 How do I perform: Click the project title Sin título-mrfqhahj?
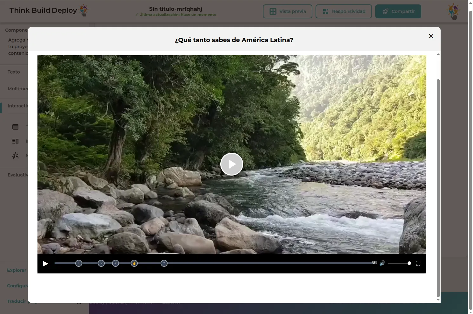[x=176, y=9]
